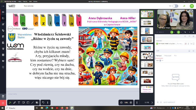Open the Twój zespół chat tab
Viewport: 196px width, 110px height.
(167, 55)
